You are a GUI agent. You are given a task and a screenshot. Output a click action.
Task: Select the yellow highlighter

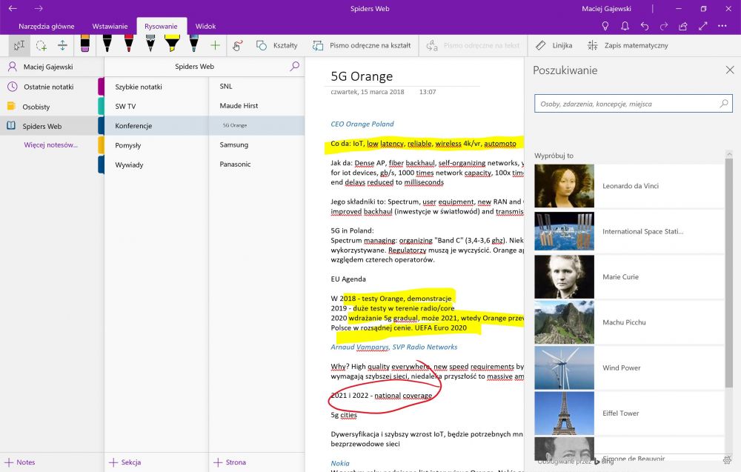(x=172, y=43)
